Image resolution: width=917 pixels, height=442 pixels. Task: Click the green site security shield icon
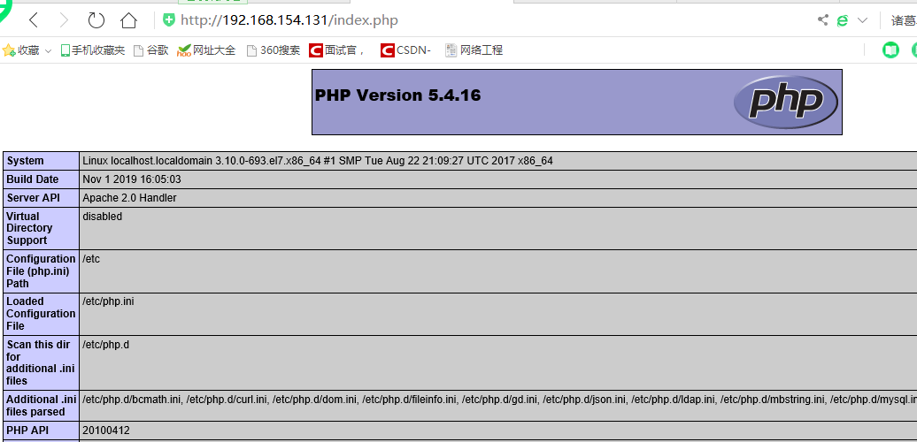pos(169,20)
